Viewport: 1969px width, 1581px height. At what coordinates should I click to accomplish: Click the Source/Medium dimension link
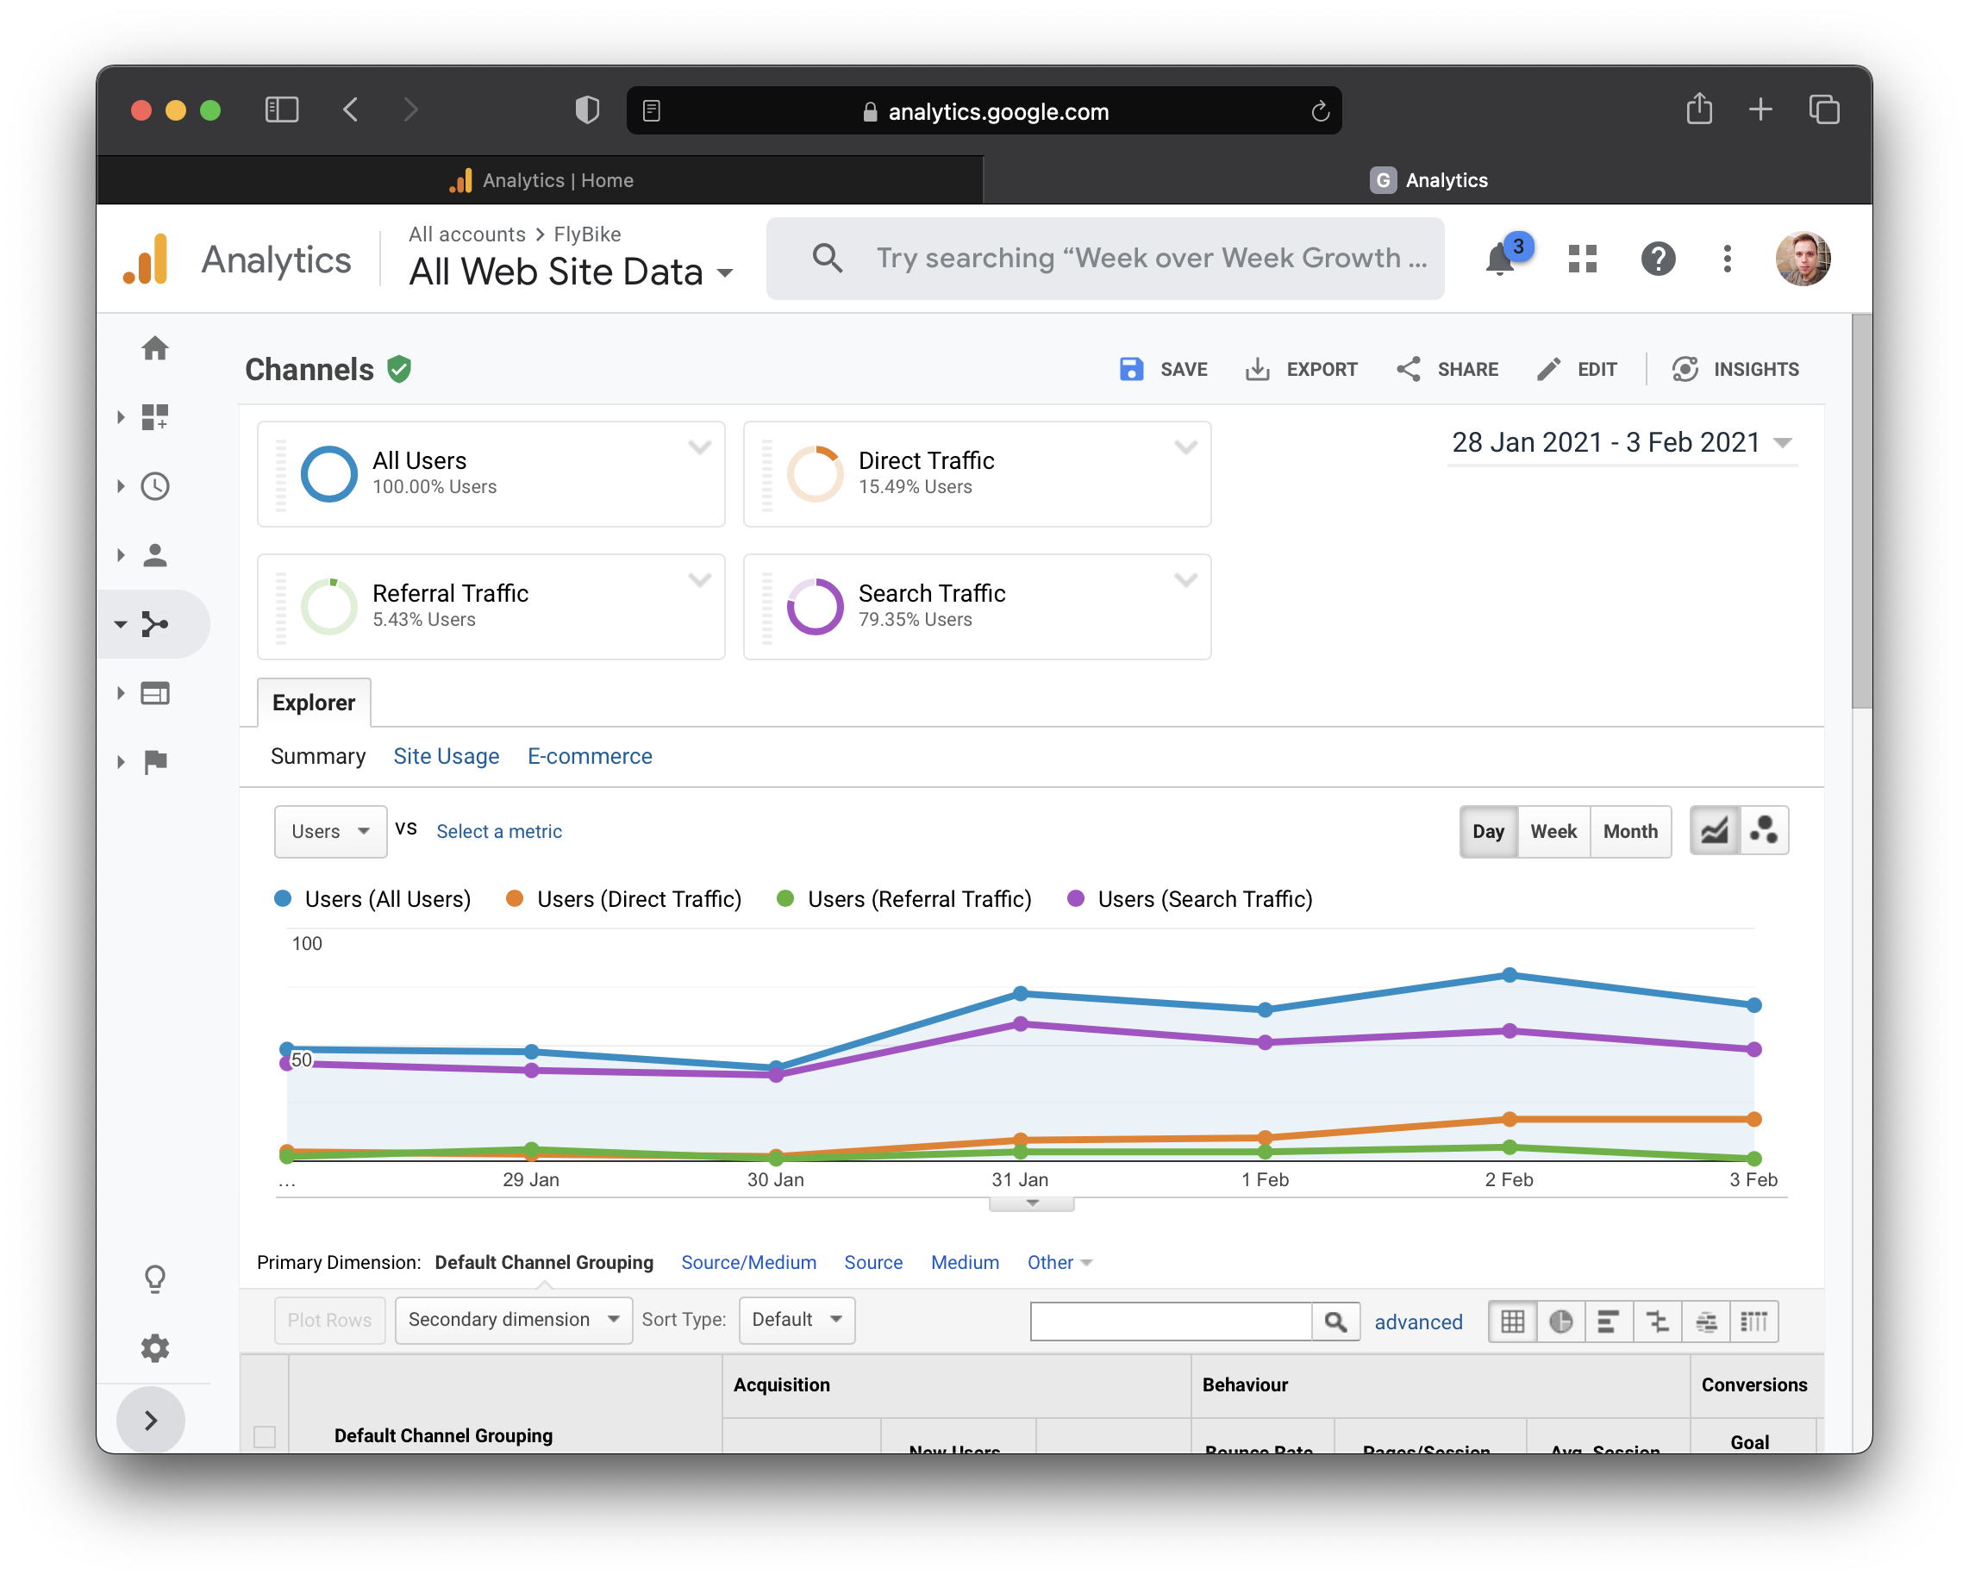click(x=748, y=1262)
